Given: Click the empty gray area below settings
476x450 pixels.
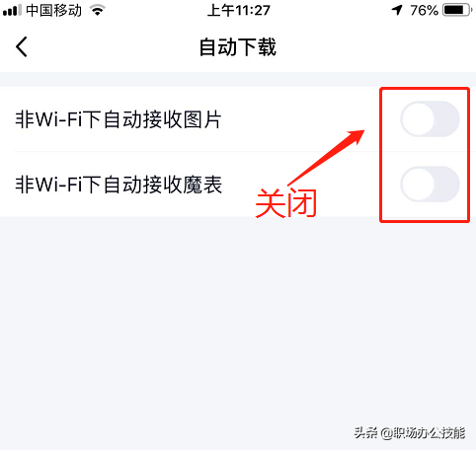Looking at the screenshot, I should click(x=238, y=316).
